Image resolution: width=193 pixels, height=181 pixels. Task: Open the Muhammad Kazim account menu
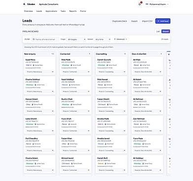pos(157,4)
